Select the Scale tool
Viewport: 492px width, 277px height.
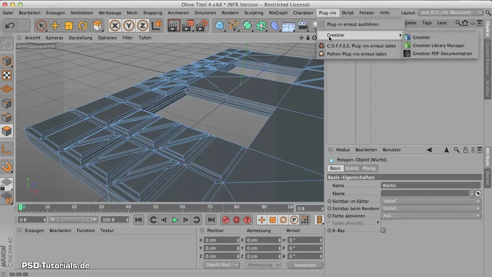[x=69, y=26]
